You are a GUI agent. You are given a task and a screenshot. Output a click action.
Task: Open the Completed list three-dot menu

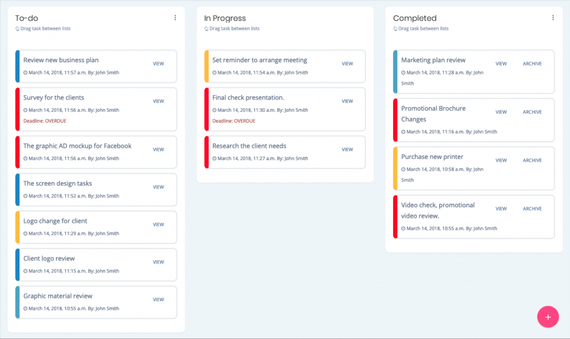pyautogui.click(x=553, y=18)
